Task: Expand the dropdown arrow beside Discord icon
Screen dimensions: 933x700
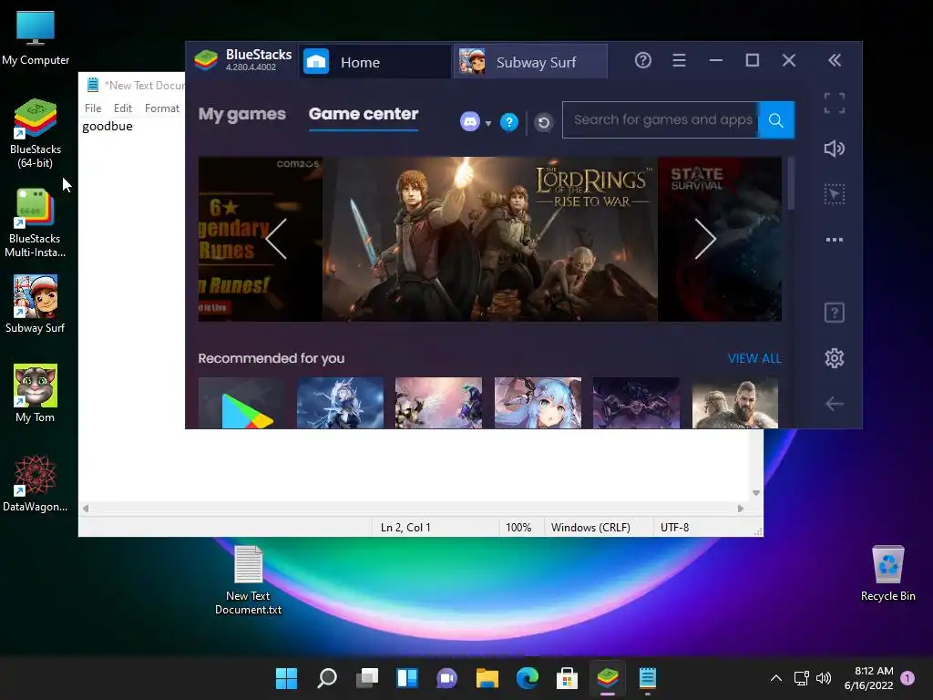Action: pyautogui.click(x=488, y=123)
